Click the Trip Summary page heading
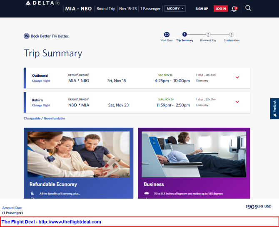279x227 pixels. pyautogui.click(x=53, y=53)
